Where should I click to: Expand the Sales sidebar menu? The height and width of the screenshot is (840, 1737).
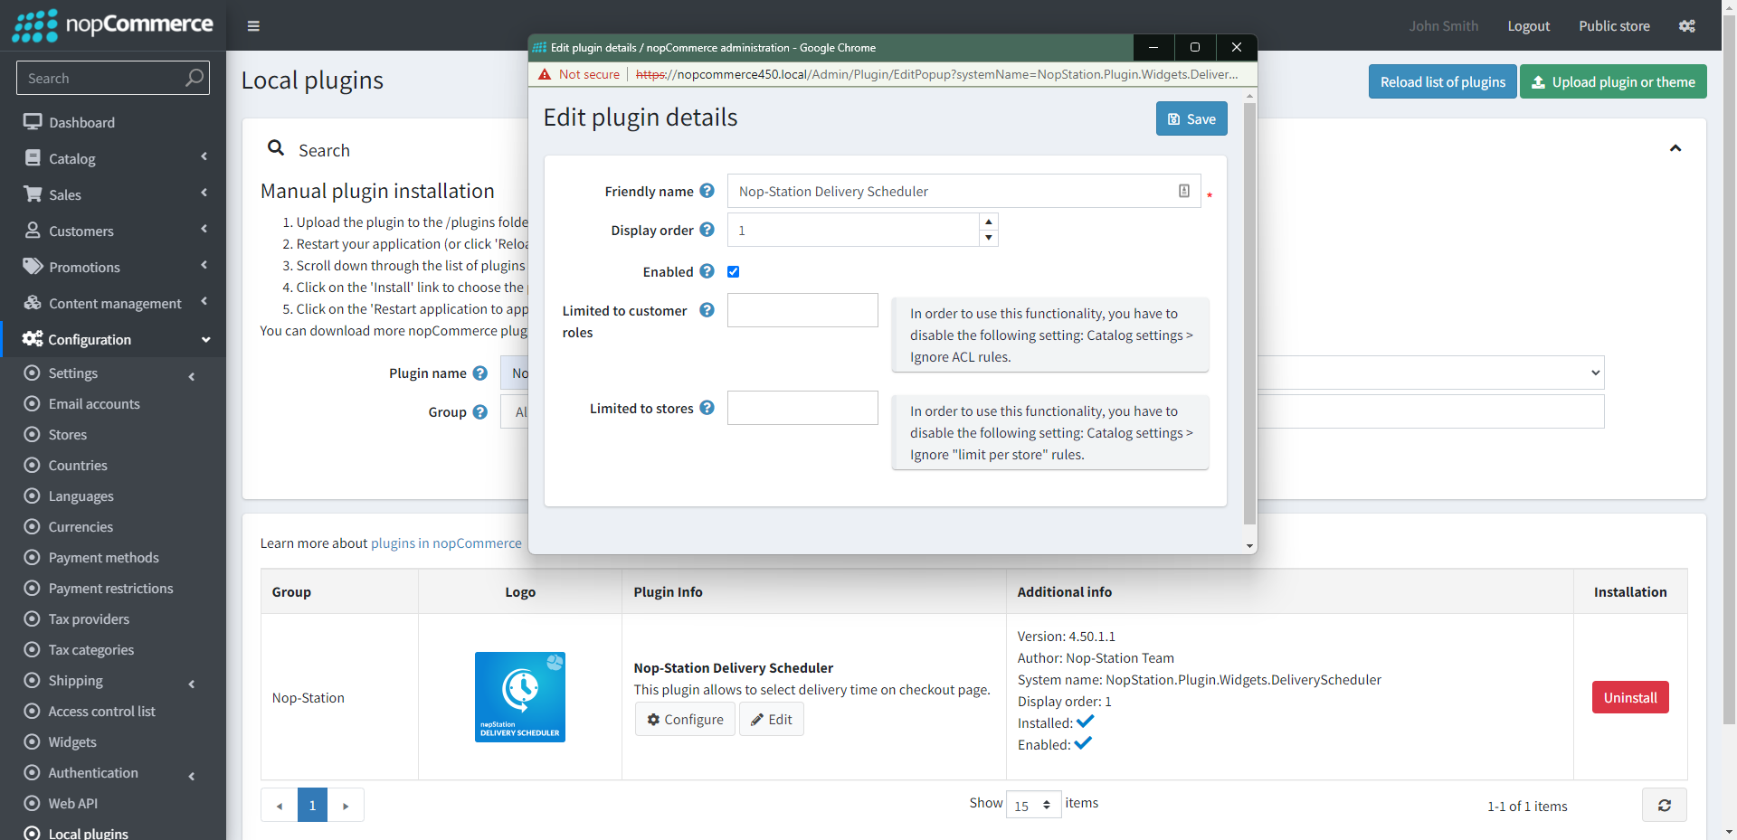click(113, 194)
